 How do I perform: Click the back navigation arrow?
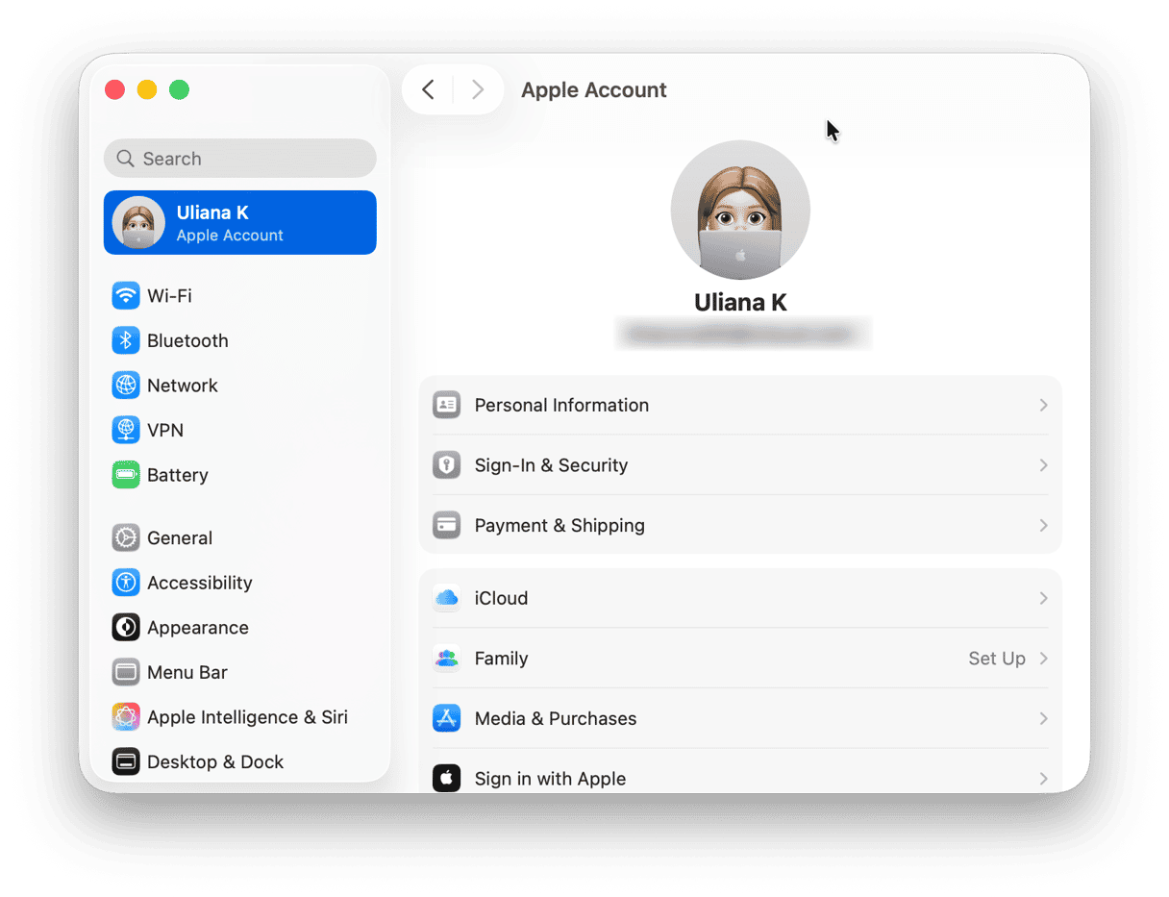pos(429,90)
